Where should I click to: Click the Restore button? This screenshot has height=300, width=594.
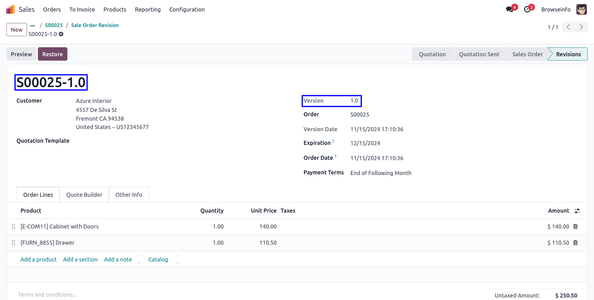click(x=52, y=54)
